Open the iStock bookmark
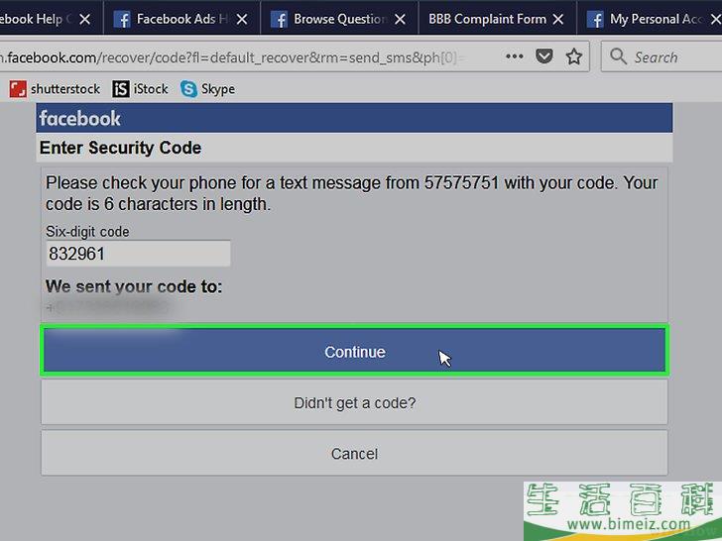The width and height of the screenshot is (722, 541). [140, 89]
